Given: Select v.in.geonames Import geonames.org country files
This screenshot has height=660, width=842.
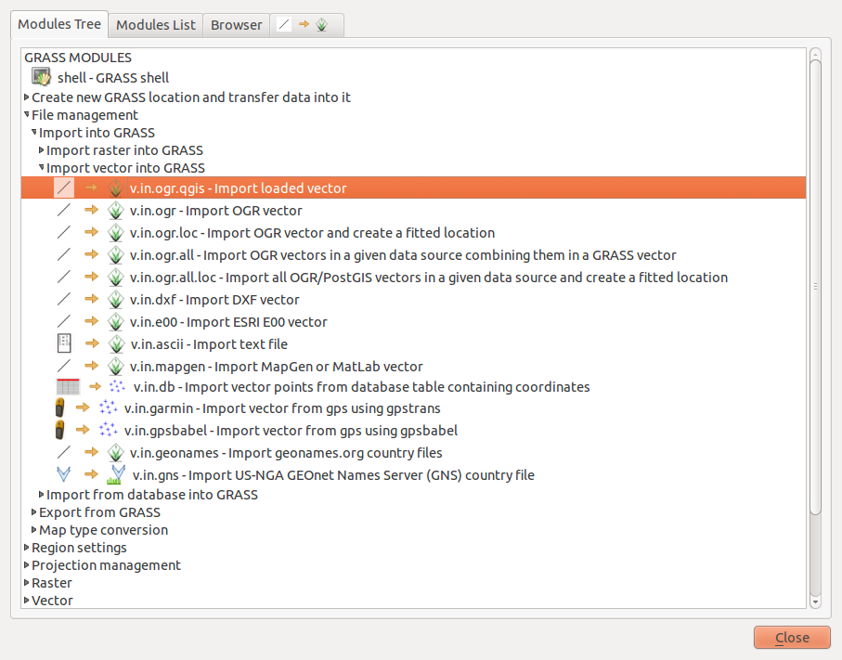Looking at the screenshot, I should [x=286, y=453].
